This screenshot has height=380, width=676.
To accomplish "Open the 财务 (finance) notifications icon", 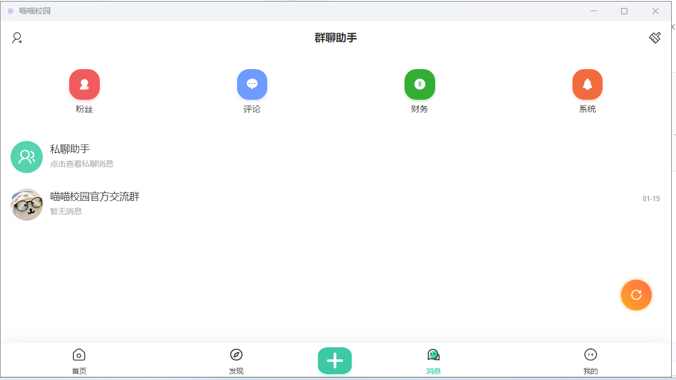I will pos(420,84).
